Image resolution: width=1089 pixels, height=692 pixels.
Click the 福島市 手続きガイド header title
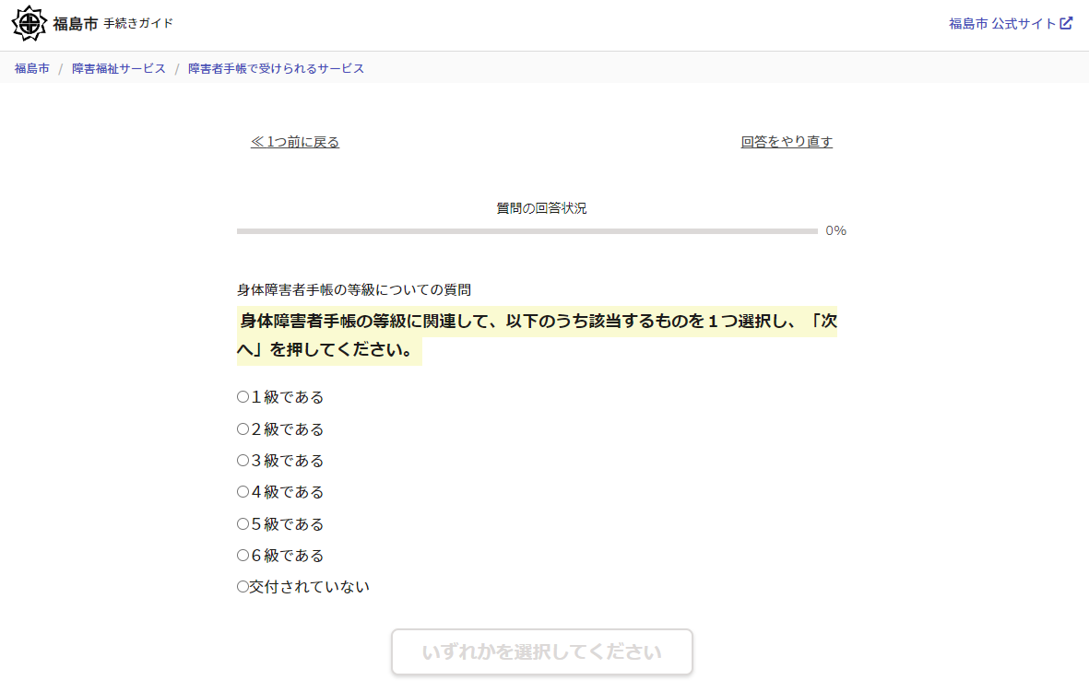click(113, 24)
